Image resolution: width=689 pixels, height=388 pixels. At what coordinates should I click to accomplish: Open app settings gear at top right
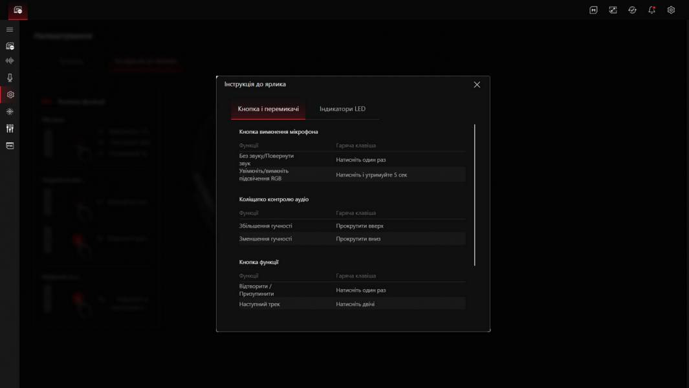tap(671, 10)
